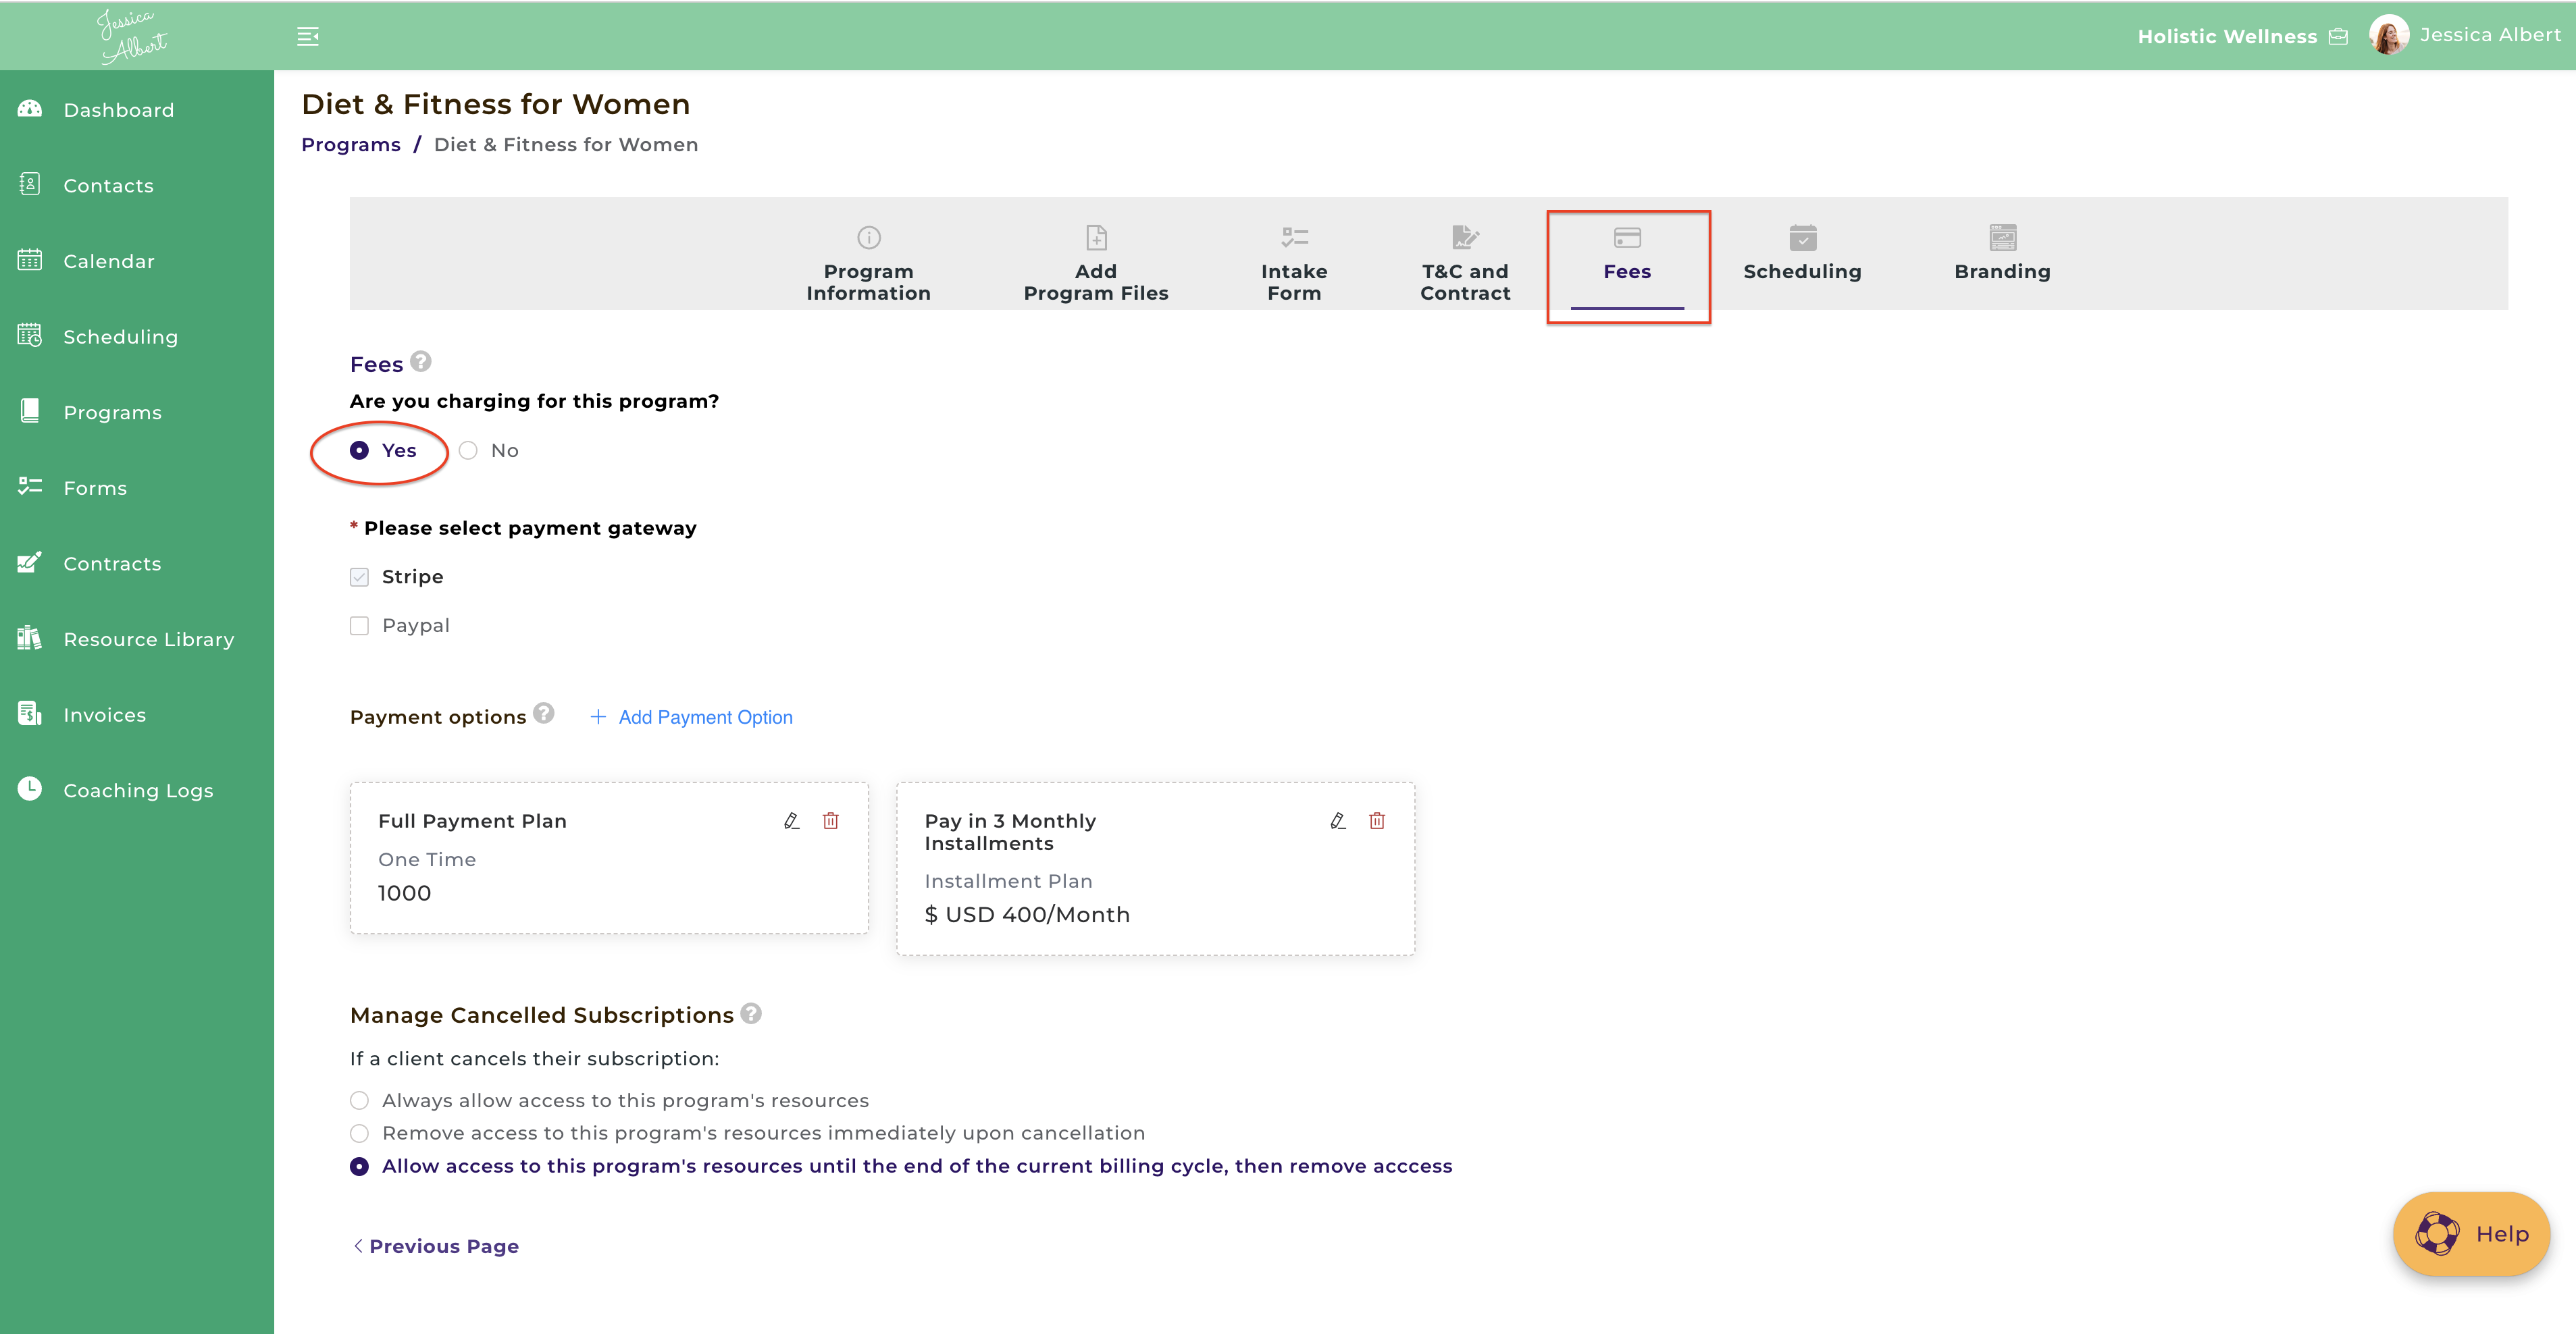Click the '$ USD 400/Month' amount text

click(1027, 914)
